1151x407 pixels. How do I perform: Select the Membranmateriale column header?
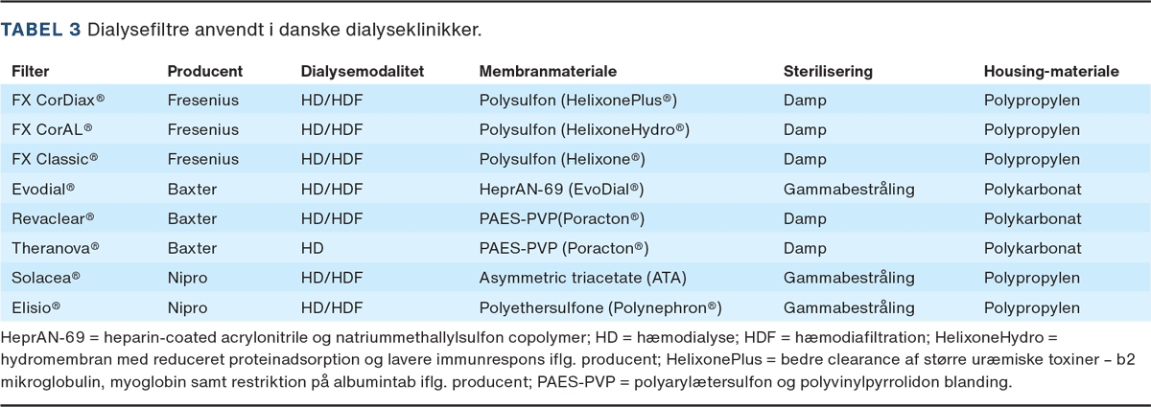pos(548,72)
